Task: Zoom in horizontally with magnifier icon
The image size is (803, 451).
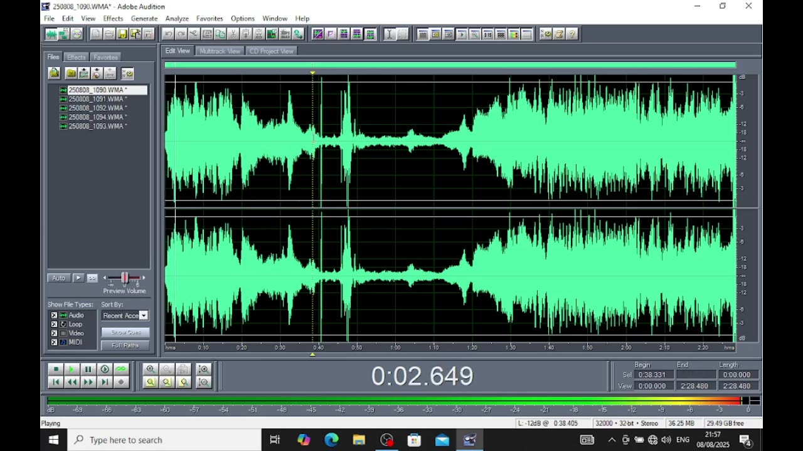Action: pyautogui.click(x=151, y=370)
